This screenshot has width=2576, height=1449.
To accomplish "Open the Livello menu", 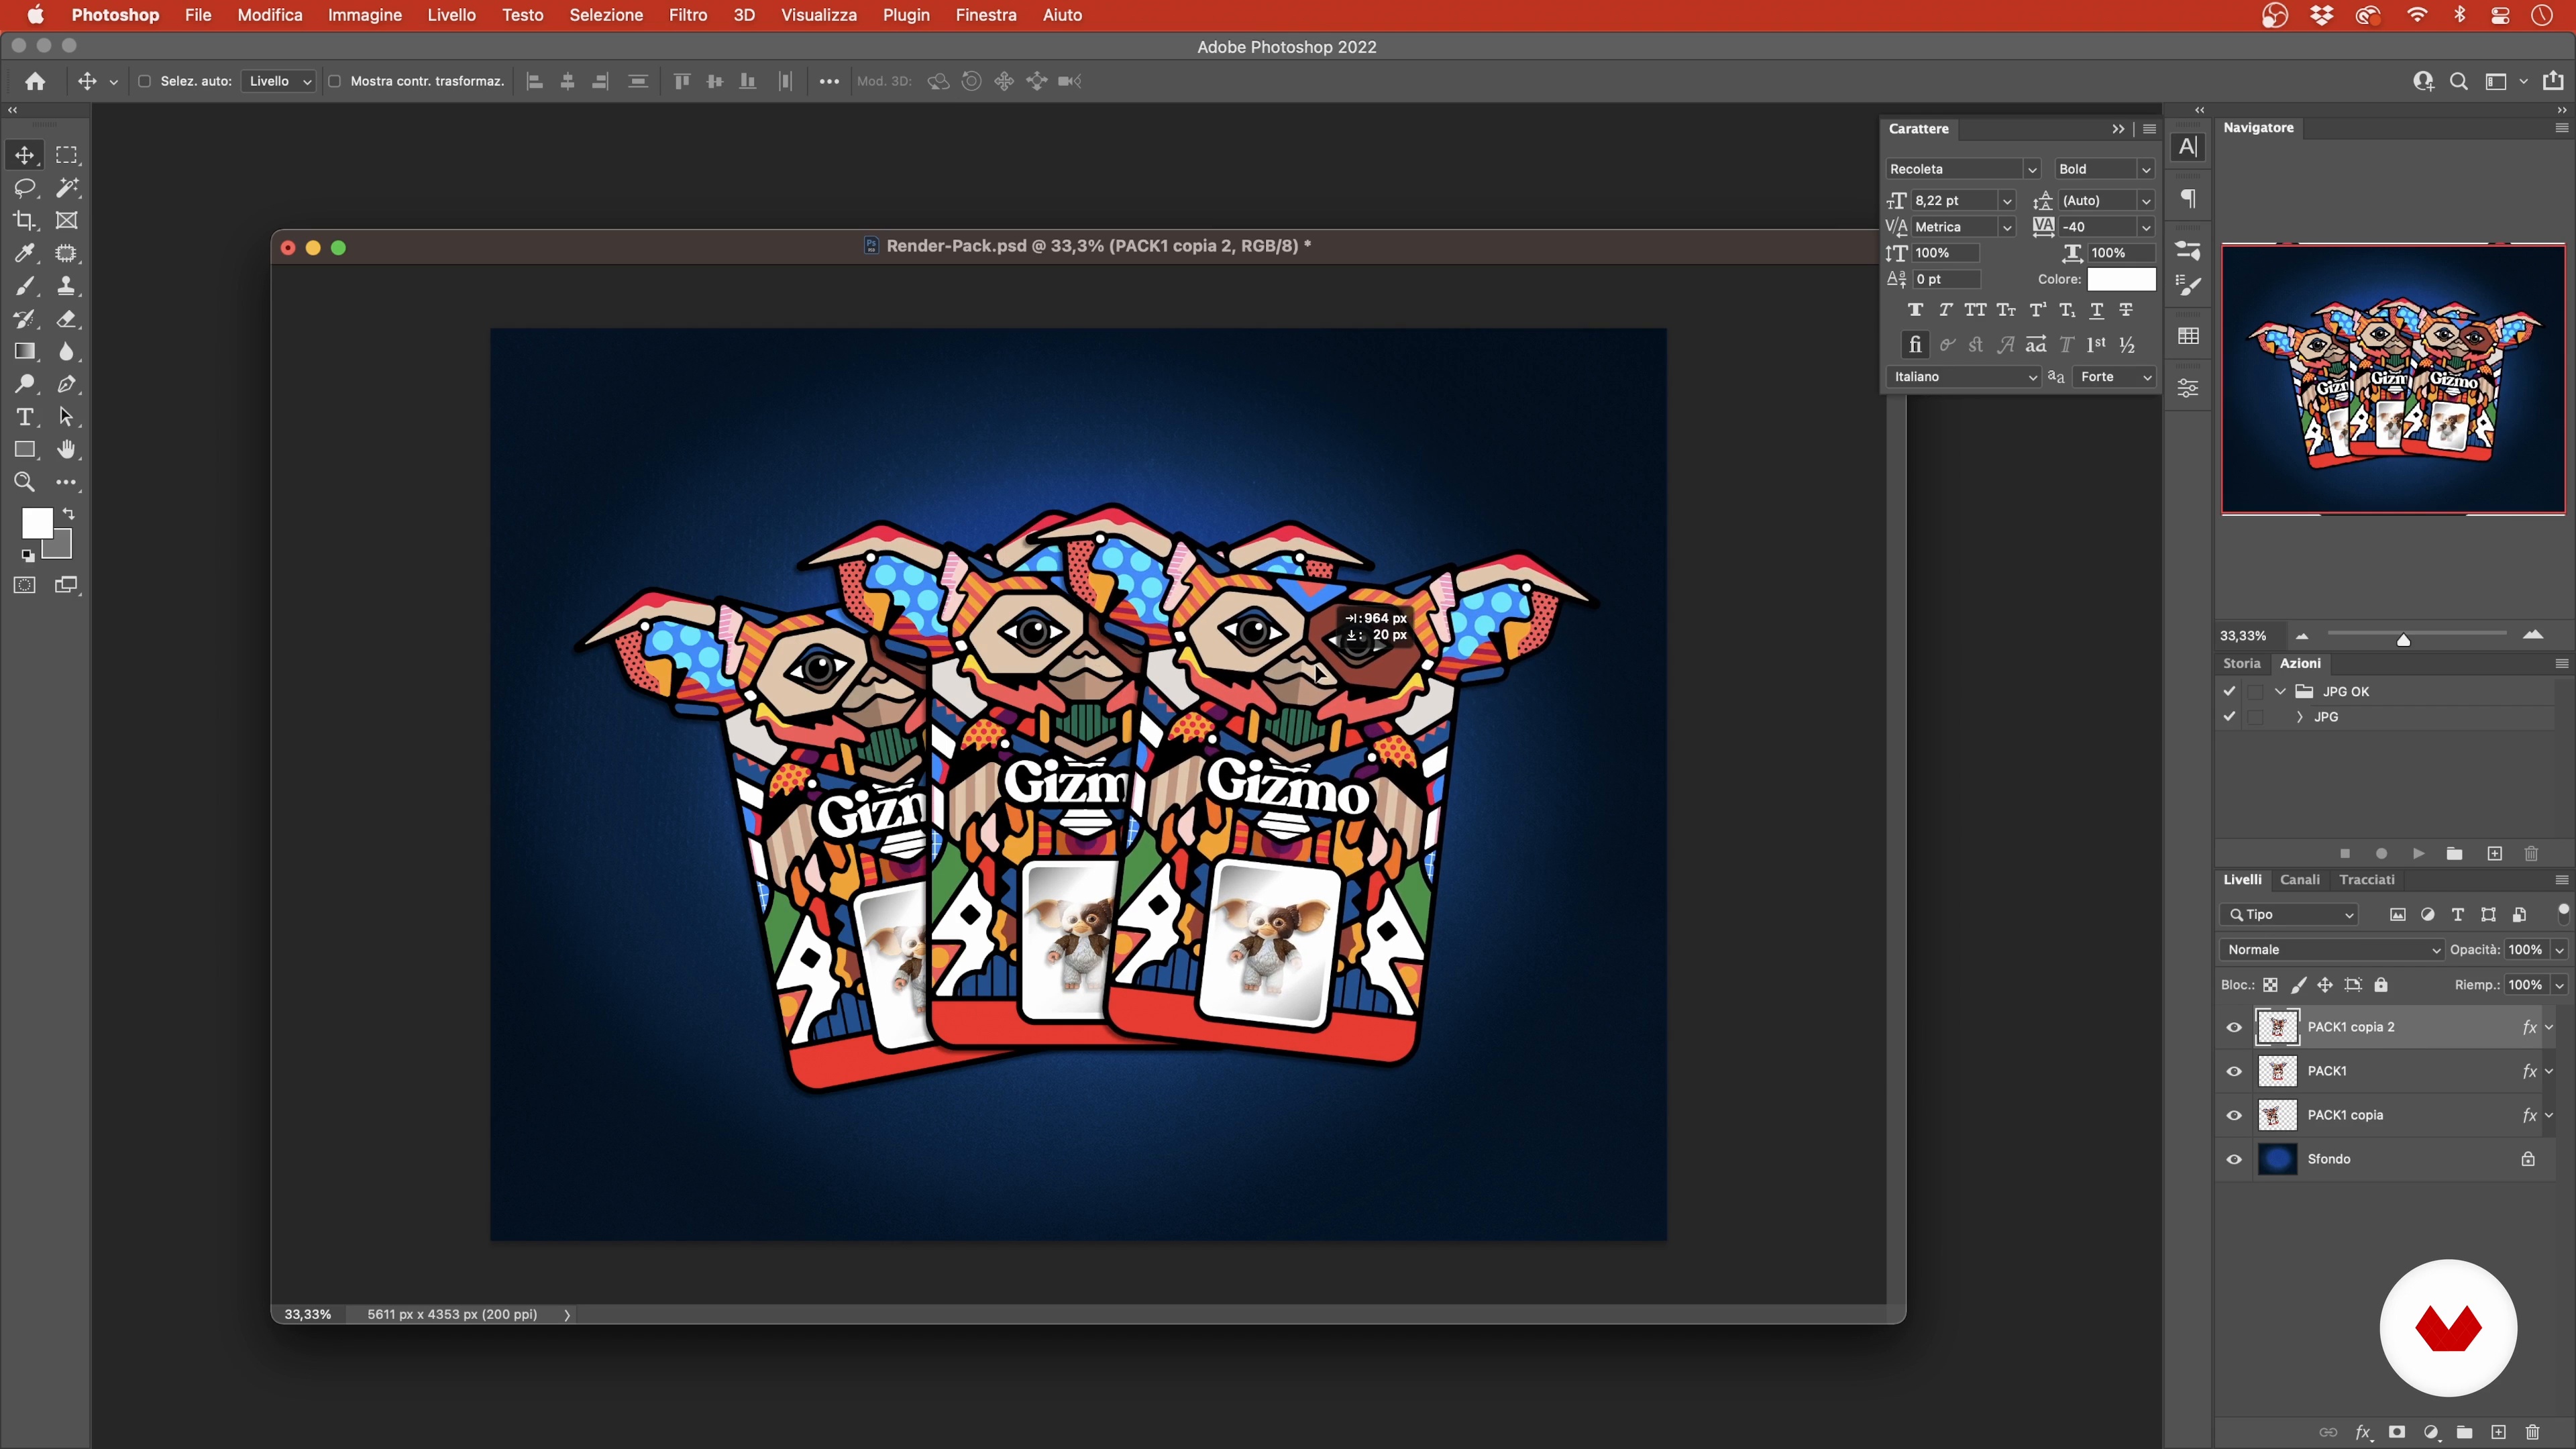I will tap(451, 15).
